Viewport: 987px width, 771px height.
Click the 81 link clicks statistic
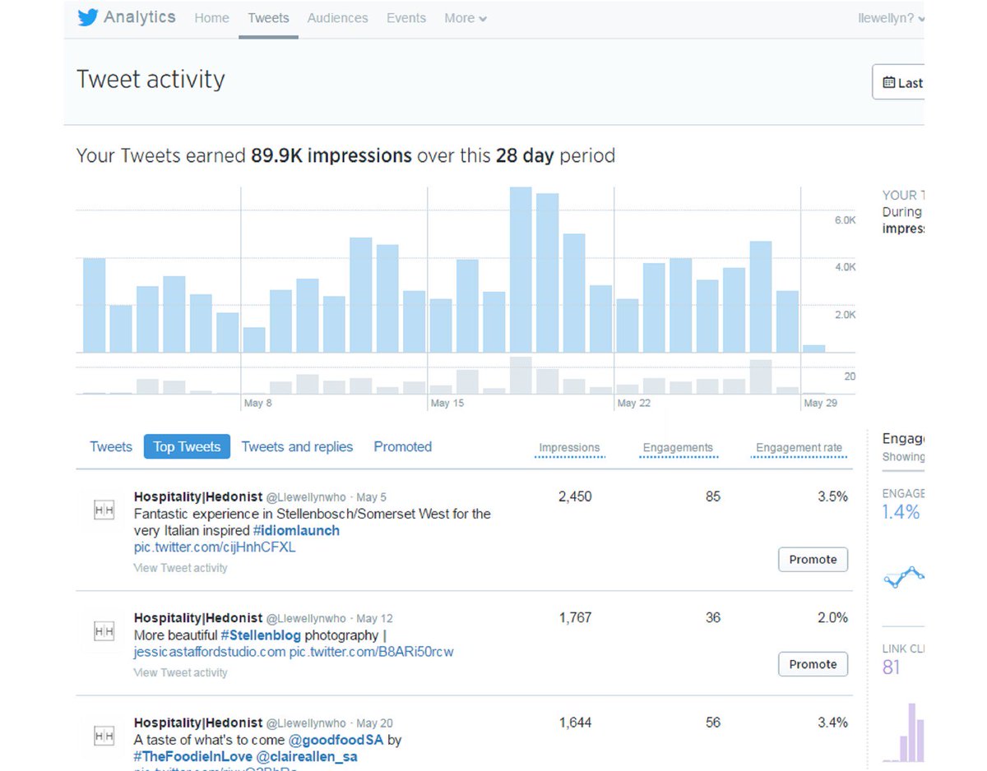tap(892, 667)
